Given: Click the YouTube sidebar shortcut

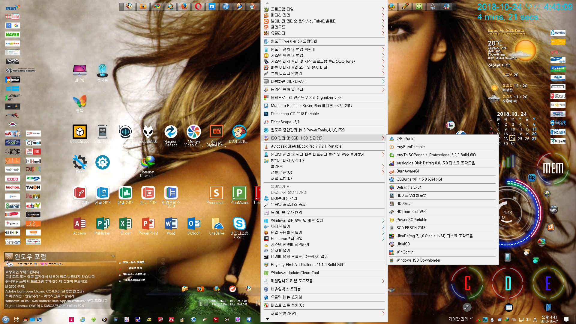Looking at the screenshot, I should click(x=12, y=17).
